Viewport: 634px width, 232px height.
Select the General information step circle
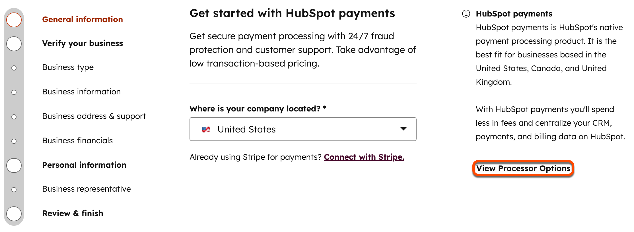pyautogui.click(x=14, y=20)
